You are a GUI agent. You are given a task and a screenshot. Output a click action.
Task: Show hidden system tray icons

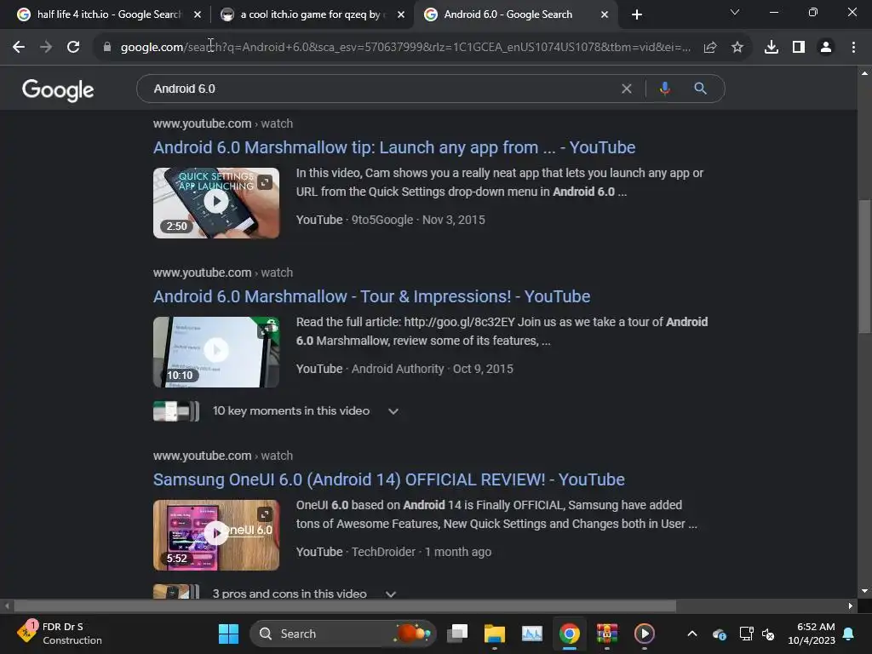click(x=692, y=634)
